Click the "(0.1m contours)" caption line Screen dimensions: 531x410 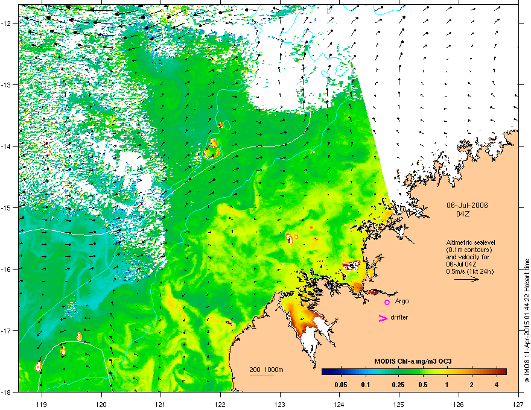pyautogui.click(x=469, y=250)
